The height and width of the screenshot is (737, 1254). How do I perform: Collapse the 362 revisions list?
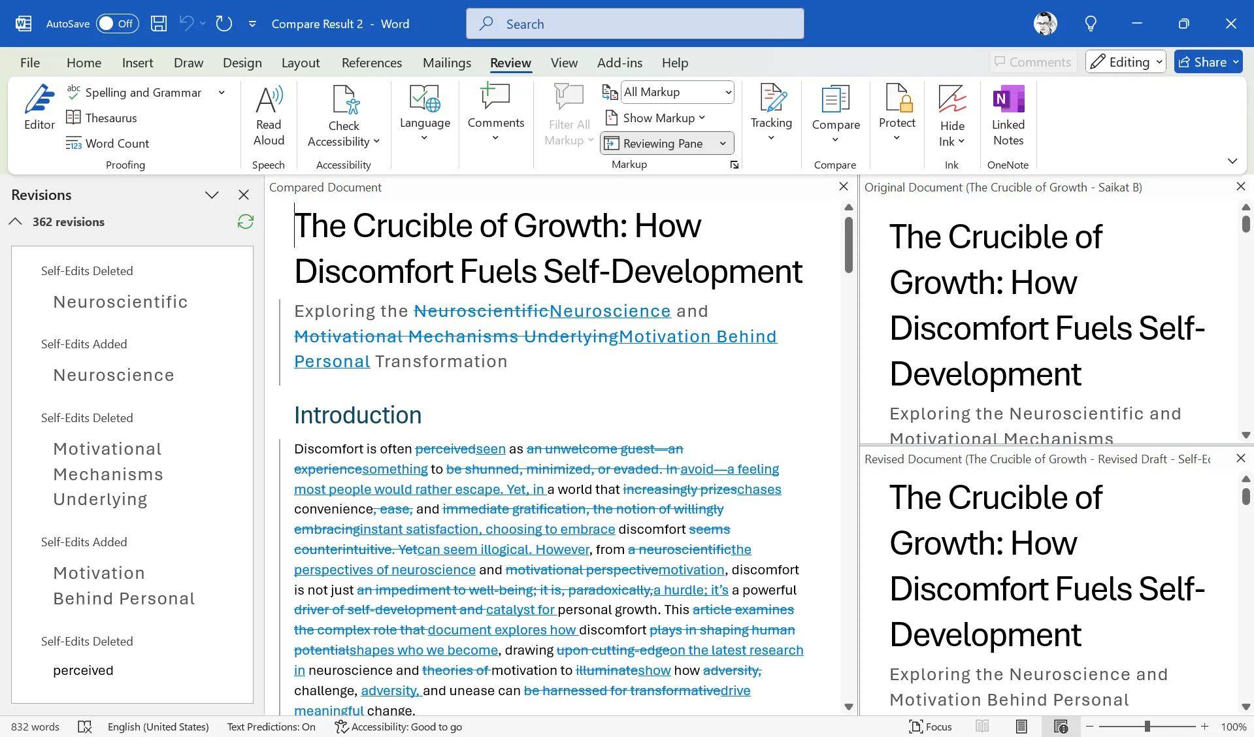[14, 221]
